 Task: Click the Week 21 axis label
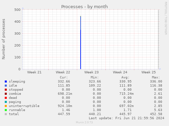coord(34,72)
